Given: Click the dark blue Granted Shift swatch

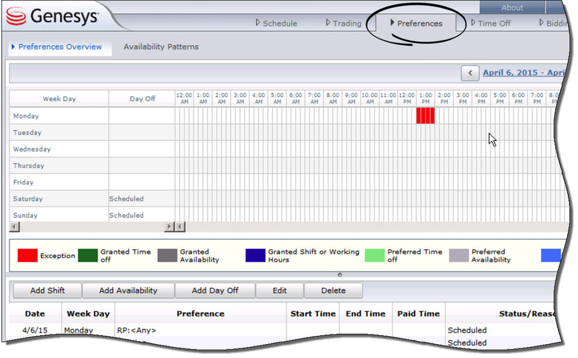Looking at the screenshot, I should pyautogui.click(x=255, y=255).
